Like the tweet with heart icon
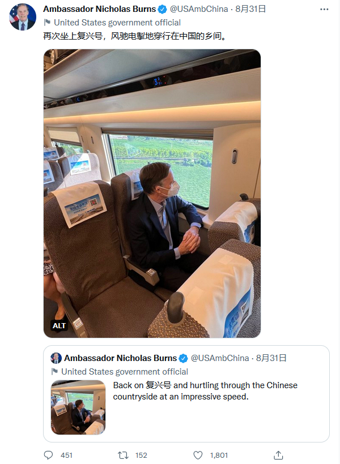The width and height of the screenshot is (340, 464). pyautogui.click(x=198, y=455)
